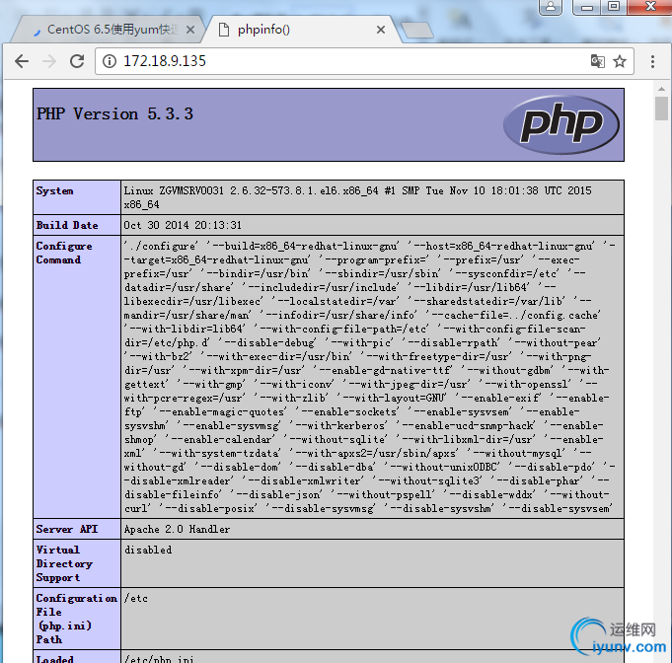Viewport: 672px width, 663px height.
Task: Select the Build Date label
Action: click(67, 225)
